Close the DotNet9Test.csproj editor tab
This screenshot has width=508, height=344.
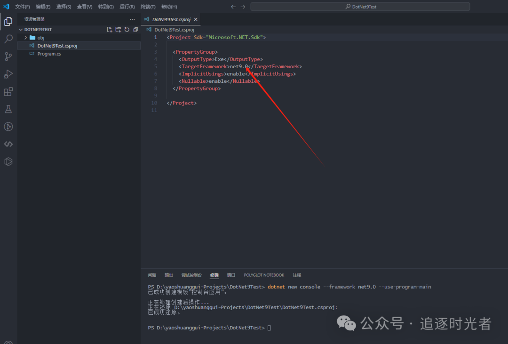coord(196,19)
